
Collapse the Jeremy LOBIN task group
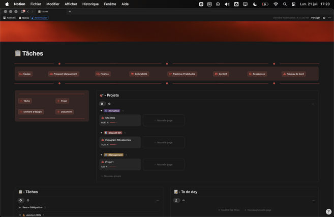tap(20, 215)
